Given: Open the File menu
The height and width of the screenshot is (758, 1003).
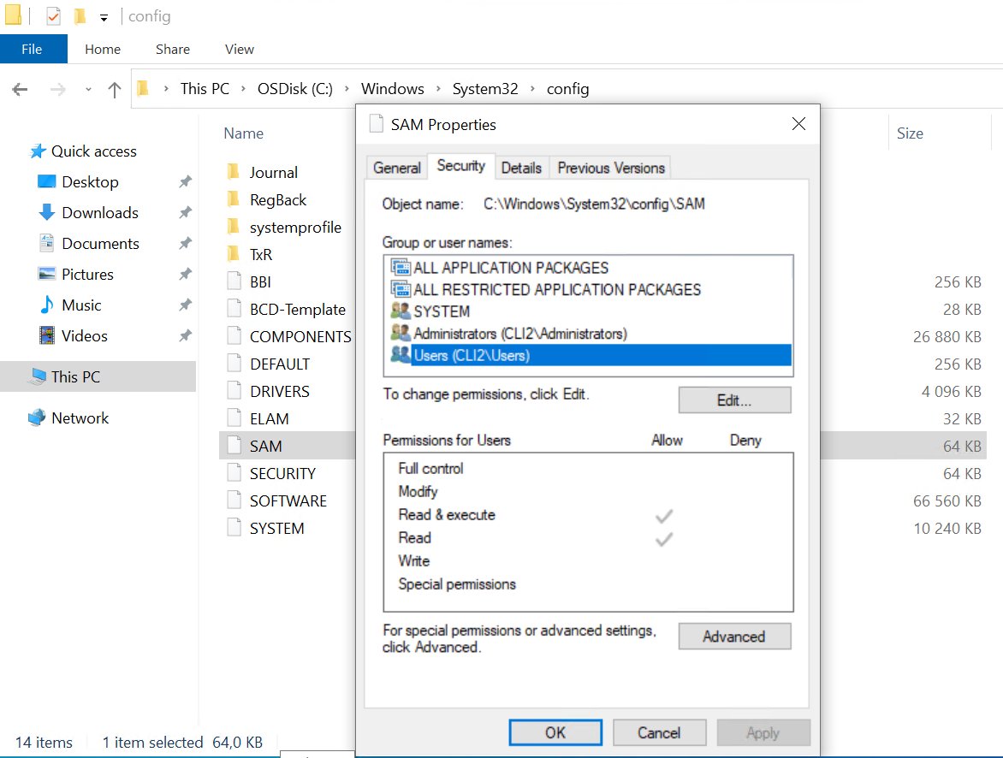Looking at the screenshot, I should (33, 49).
